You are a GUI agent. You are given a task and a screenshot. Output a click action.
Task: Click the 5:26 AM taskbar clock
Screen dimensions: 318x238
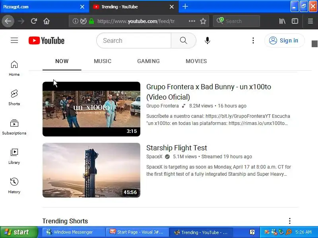tap(303, 232)
